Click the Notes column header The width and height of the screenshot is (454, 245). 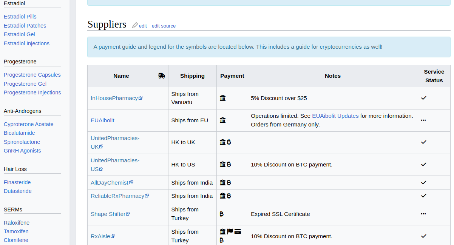[x=333, y=76]
